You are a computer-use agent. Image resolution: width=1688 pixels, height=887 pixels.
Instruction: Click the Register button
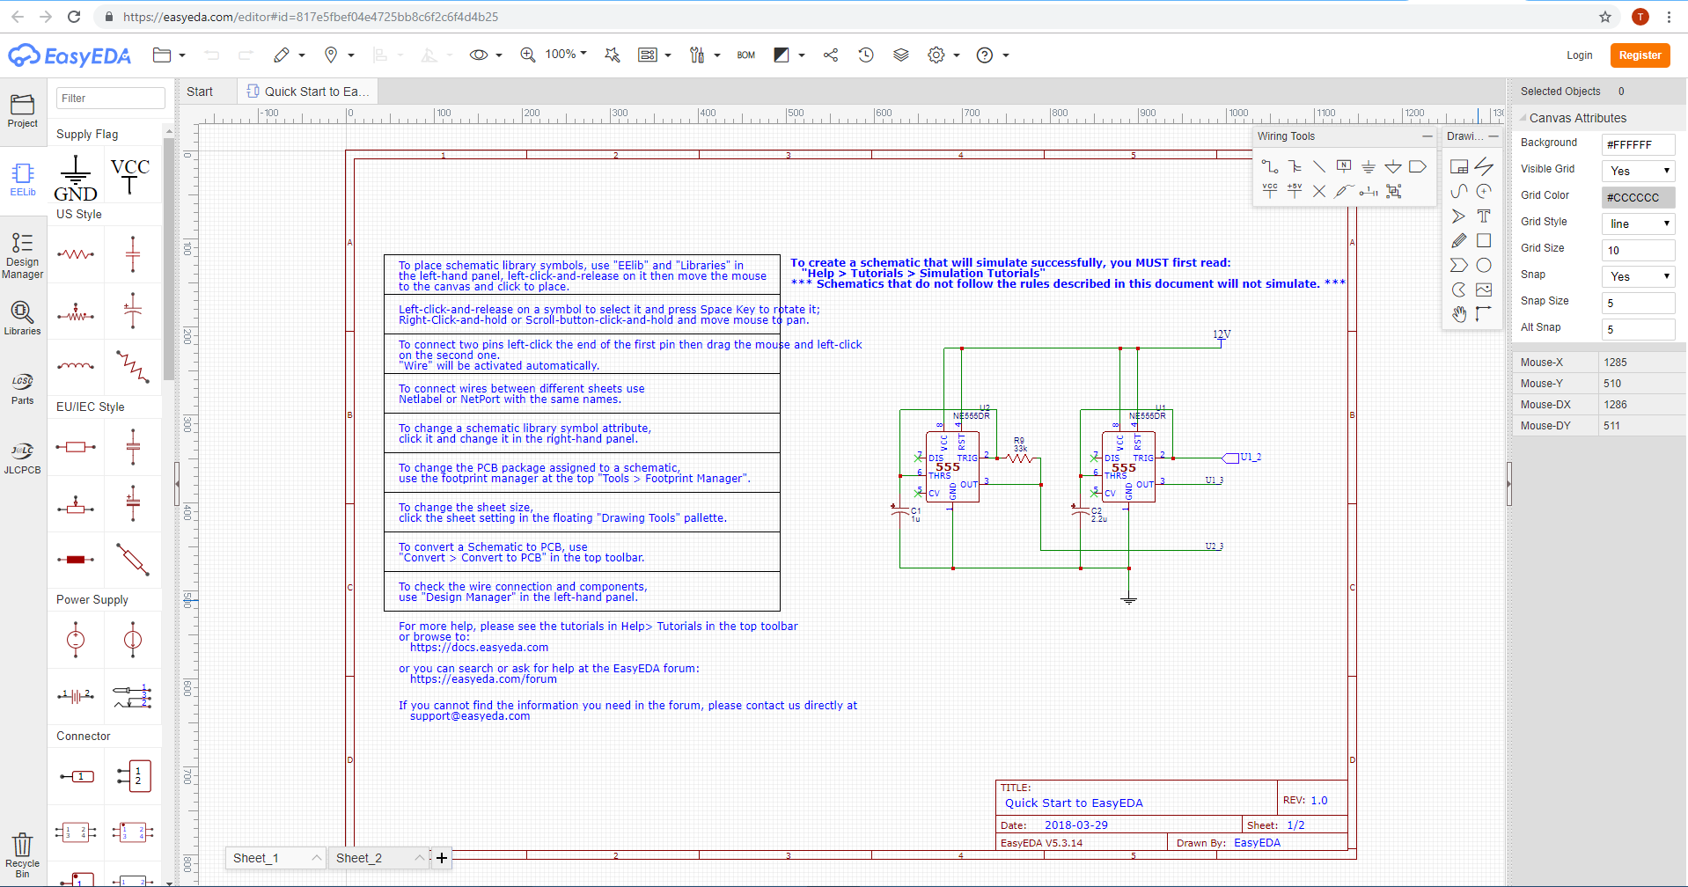pos(1640,55)
